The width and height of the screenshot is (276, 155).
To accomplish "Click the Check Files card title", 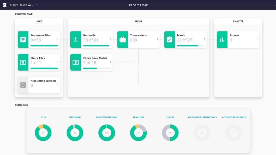I will pyautogui.click(x=38, y=58).
